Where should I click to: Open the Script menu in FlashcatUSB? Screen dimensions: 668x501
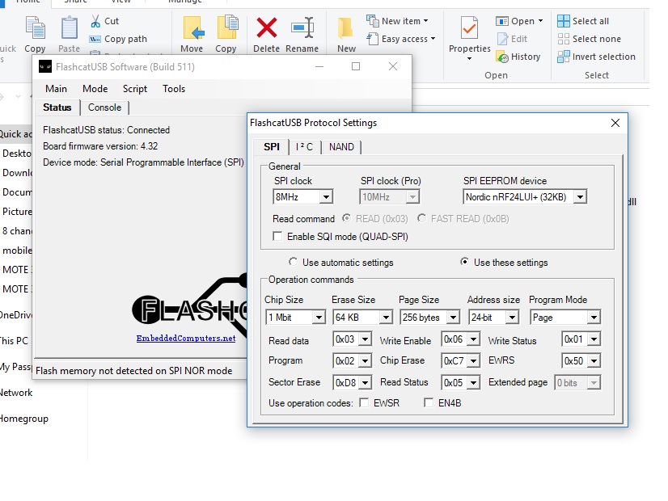[135, 89]
